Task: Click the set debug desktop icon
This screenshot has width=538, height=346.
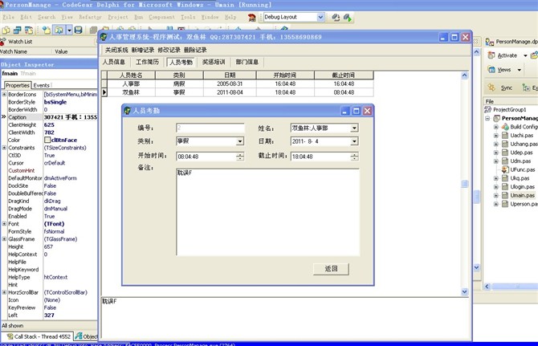Action: (x=348, y=18)
